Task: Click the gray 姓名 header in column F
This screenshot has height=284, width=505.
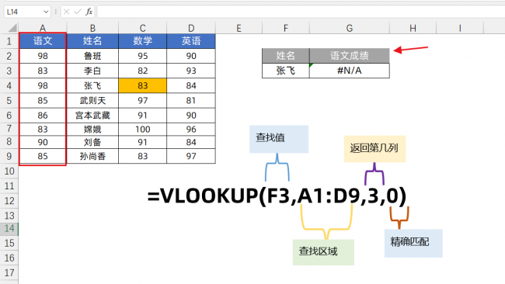Action: (x=286, y=56)
